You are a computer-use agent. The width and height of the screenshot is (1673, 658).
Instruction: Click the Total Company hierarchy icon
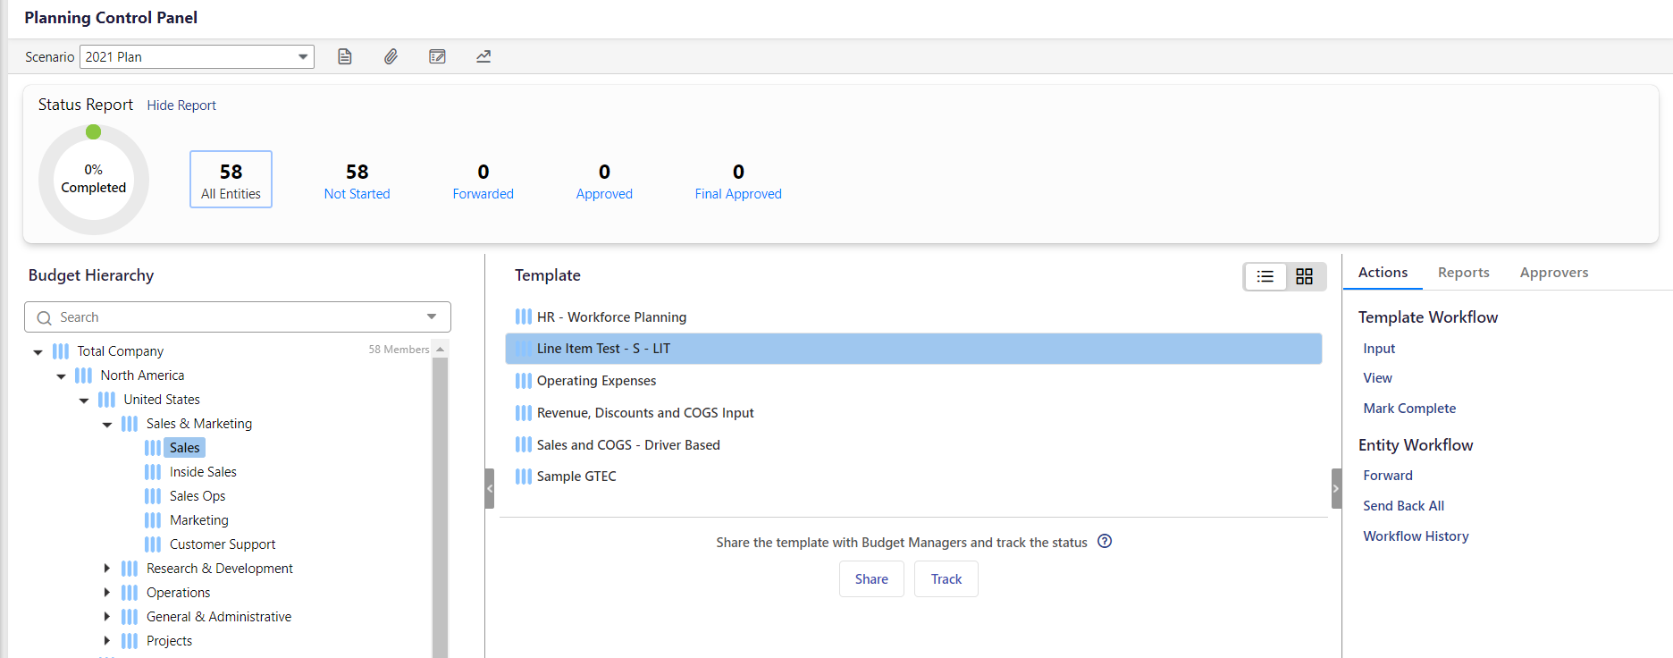[61, 351]
